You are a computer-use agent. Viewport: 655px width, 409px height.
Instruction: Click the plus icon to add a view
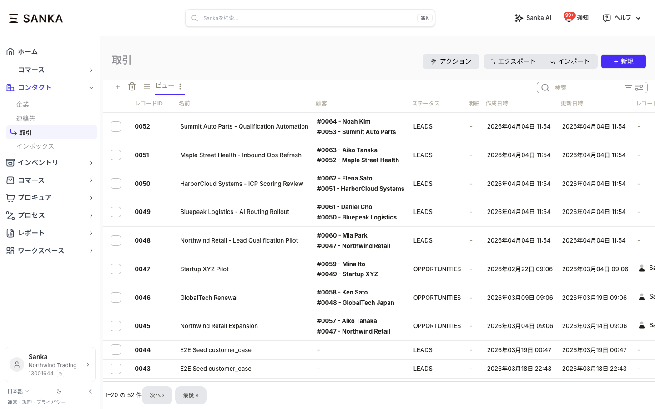pyautogui.click(x=118, y=86)
